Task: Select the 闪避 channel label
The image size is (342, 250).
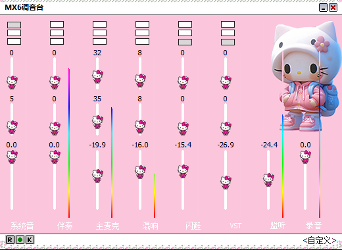Action: [x=193, y=226]
